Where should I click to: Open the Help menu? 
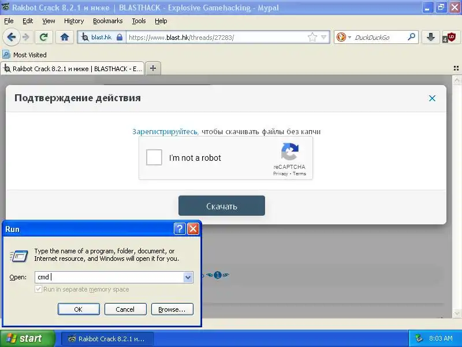click(161, 21)
